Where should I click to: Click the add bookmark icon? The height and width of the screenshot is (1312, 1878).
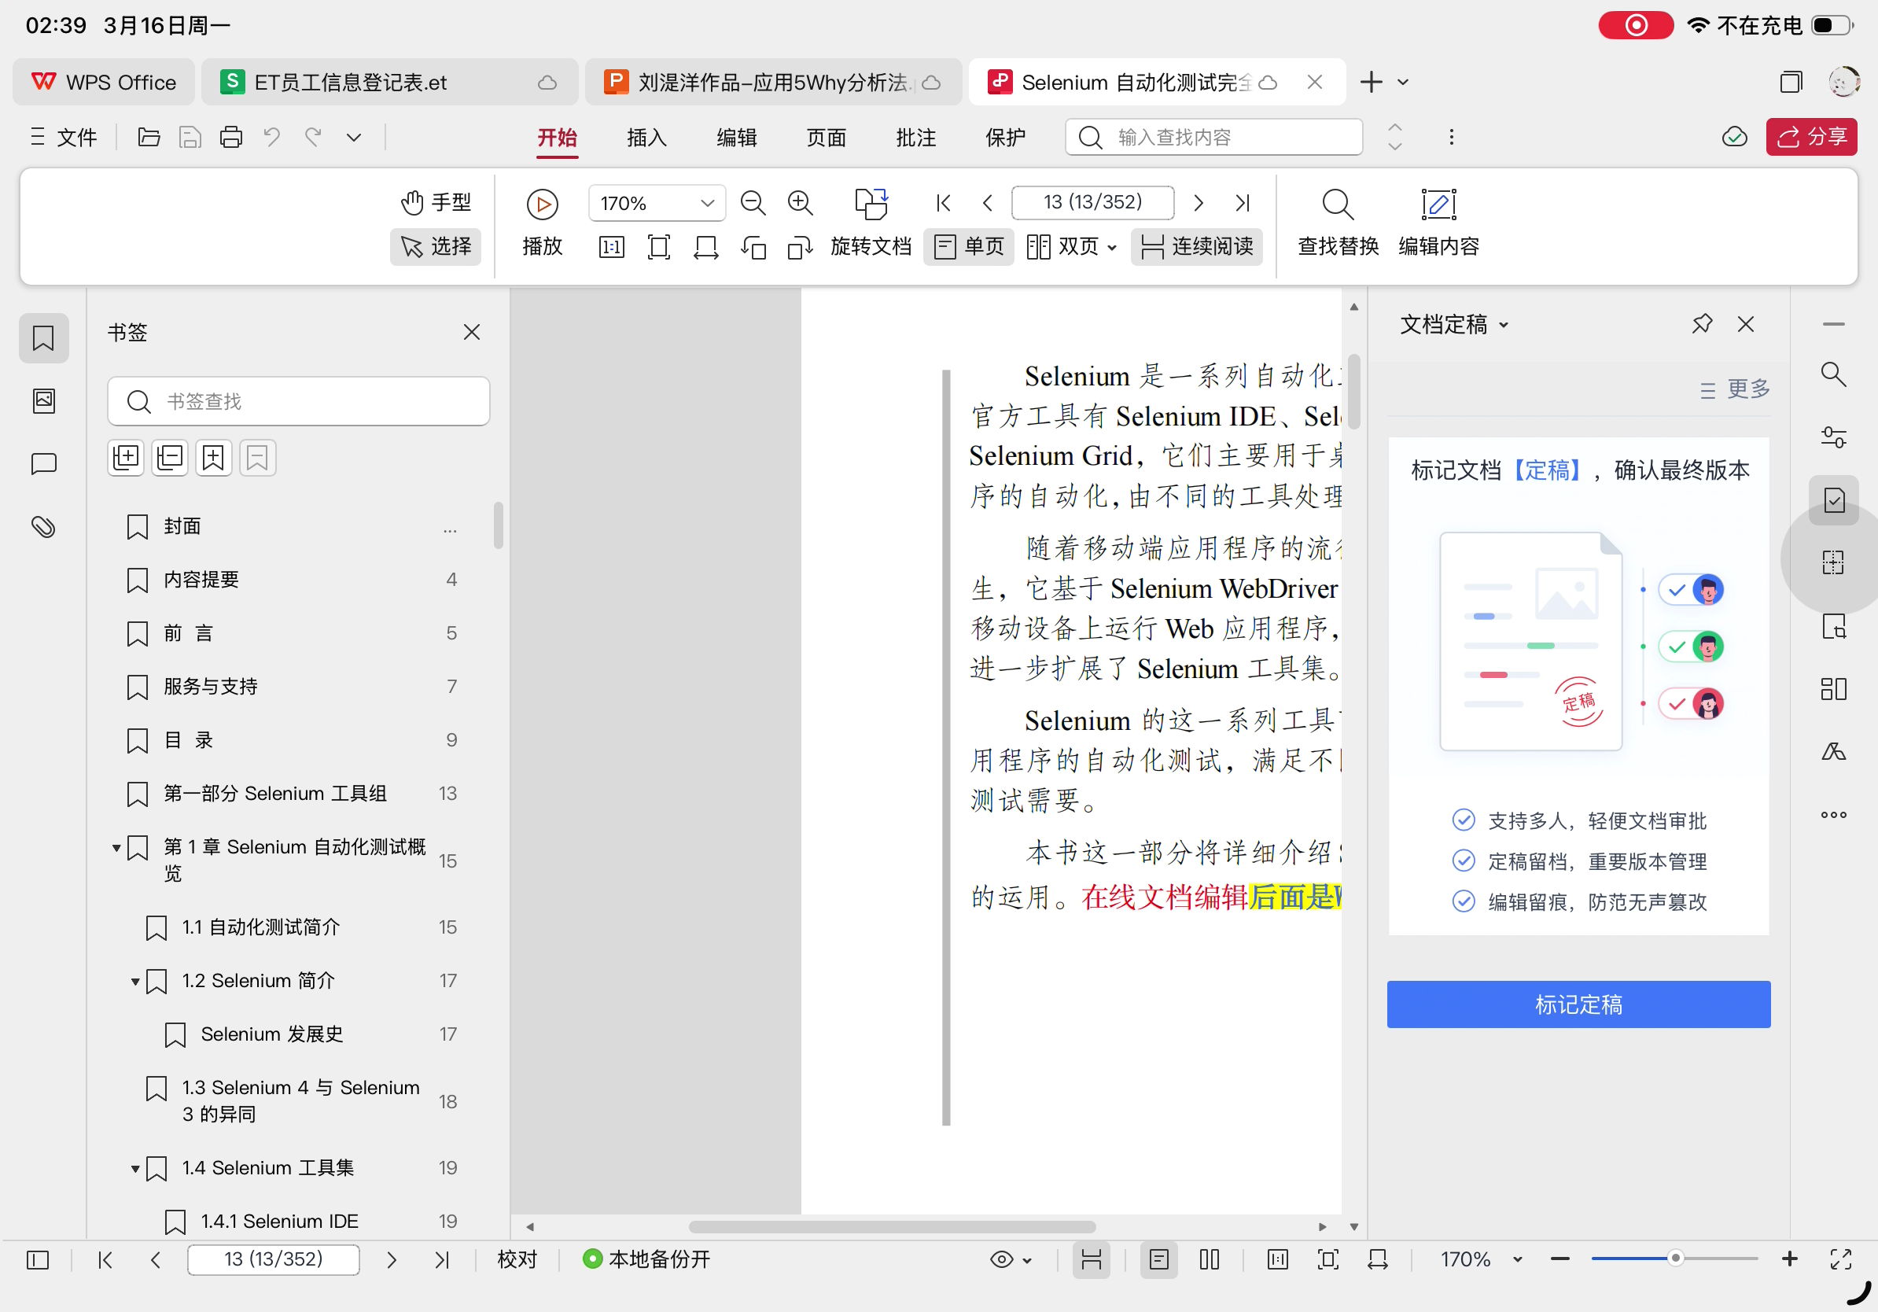click(x=213, y=457)
